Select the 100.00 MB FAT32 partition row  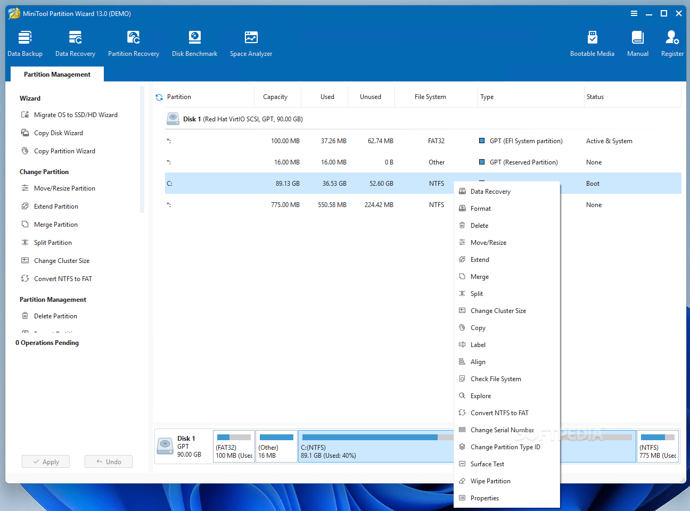pyautogui.click(x=423, y=141)
